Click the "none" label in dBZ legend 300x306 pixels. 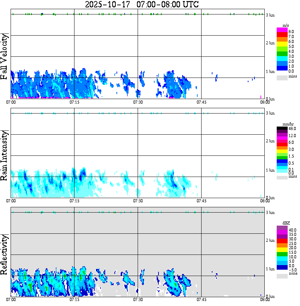(x=293, y=274)
